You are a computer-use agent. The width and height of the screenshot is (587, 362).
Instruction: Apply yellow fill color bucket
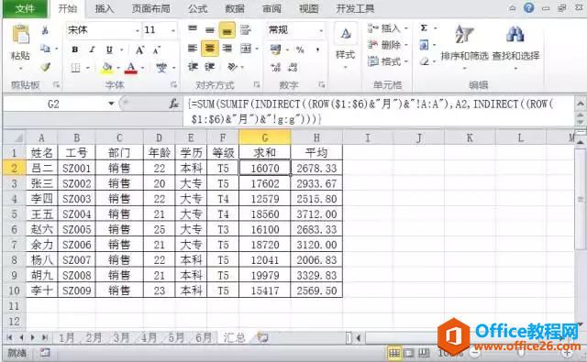tap(106, 68)
